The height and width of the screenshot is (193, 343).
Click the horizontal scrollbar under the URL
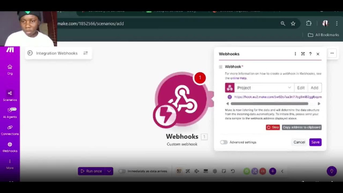pyautogui.click(x=270, y=104)
